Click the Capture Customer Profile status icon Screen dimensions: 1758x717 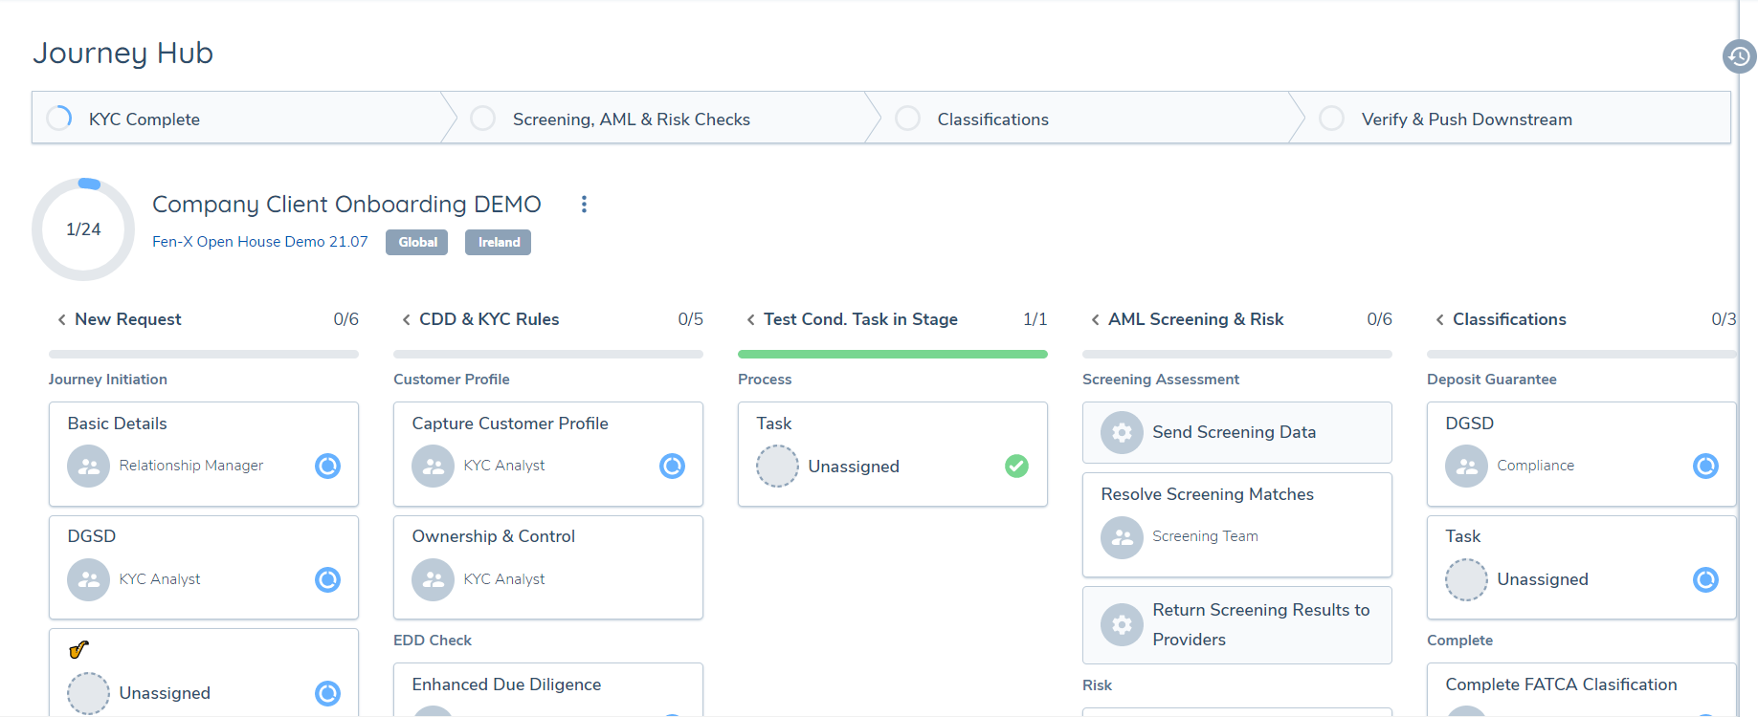tap(672, 466)
